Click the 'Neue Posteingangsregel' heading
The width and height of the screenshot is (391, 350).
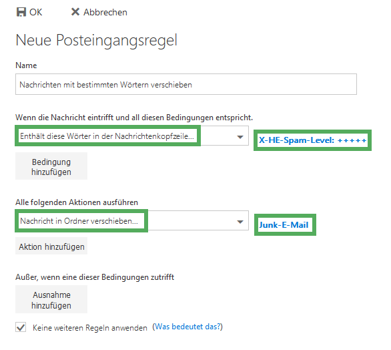[97, 40]
